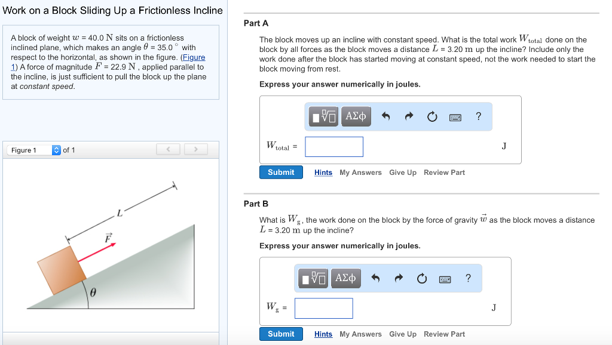Open the keyboard icon in Part B toolbar
The image size is (612, 345).
click(x=445, y=278)
